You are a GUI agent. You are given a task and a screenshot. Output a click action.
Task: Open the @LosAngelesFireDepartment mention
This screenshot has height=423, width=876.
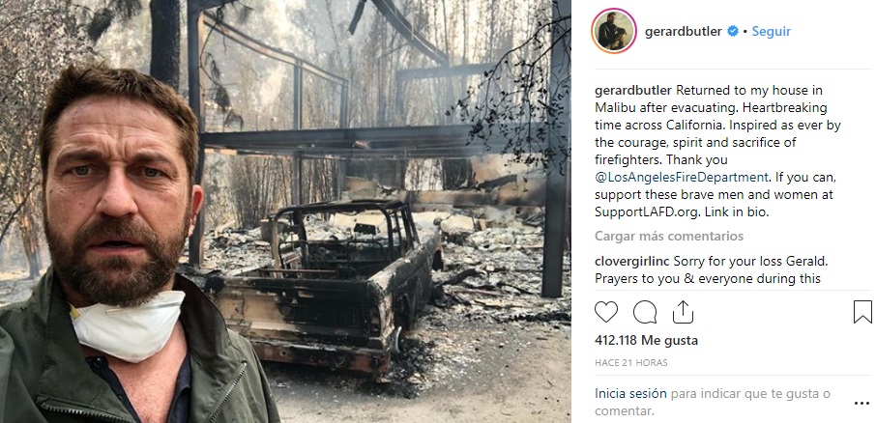(682, 178)
